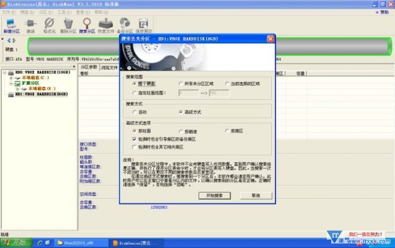Open the 帮助 menu

102,12
